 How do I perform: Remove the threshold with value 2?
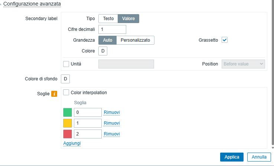(112, 134)
